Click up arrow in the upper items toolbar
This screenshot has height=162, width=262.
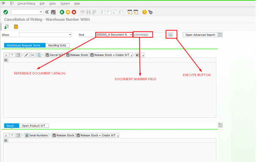pos(6,55)
